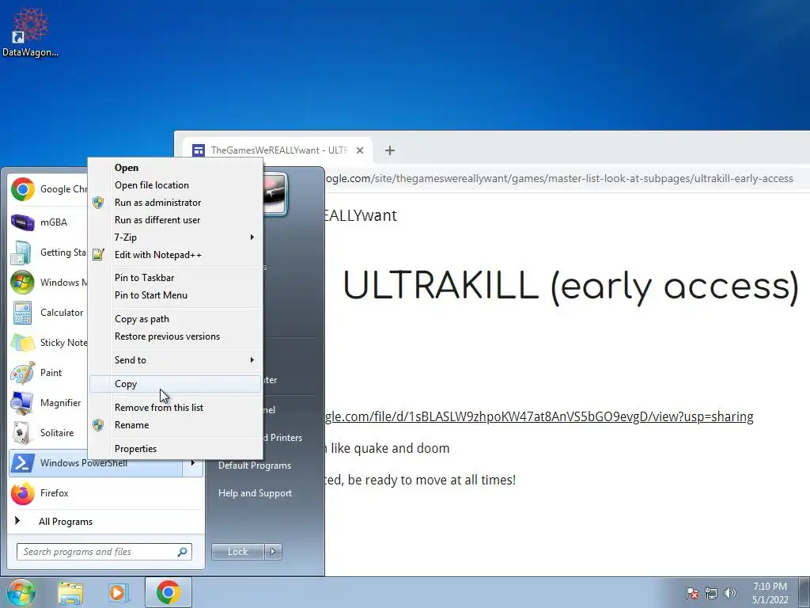Select Run as different user
The height and width of the screenshot is (608, 810).
176,220
